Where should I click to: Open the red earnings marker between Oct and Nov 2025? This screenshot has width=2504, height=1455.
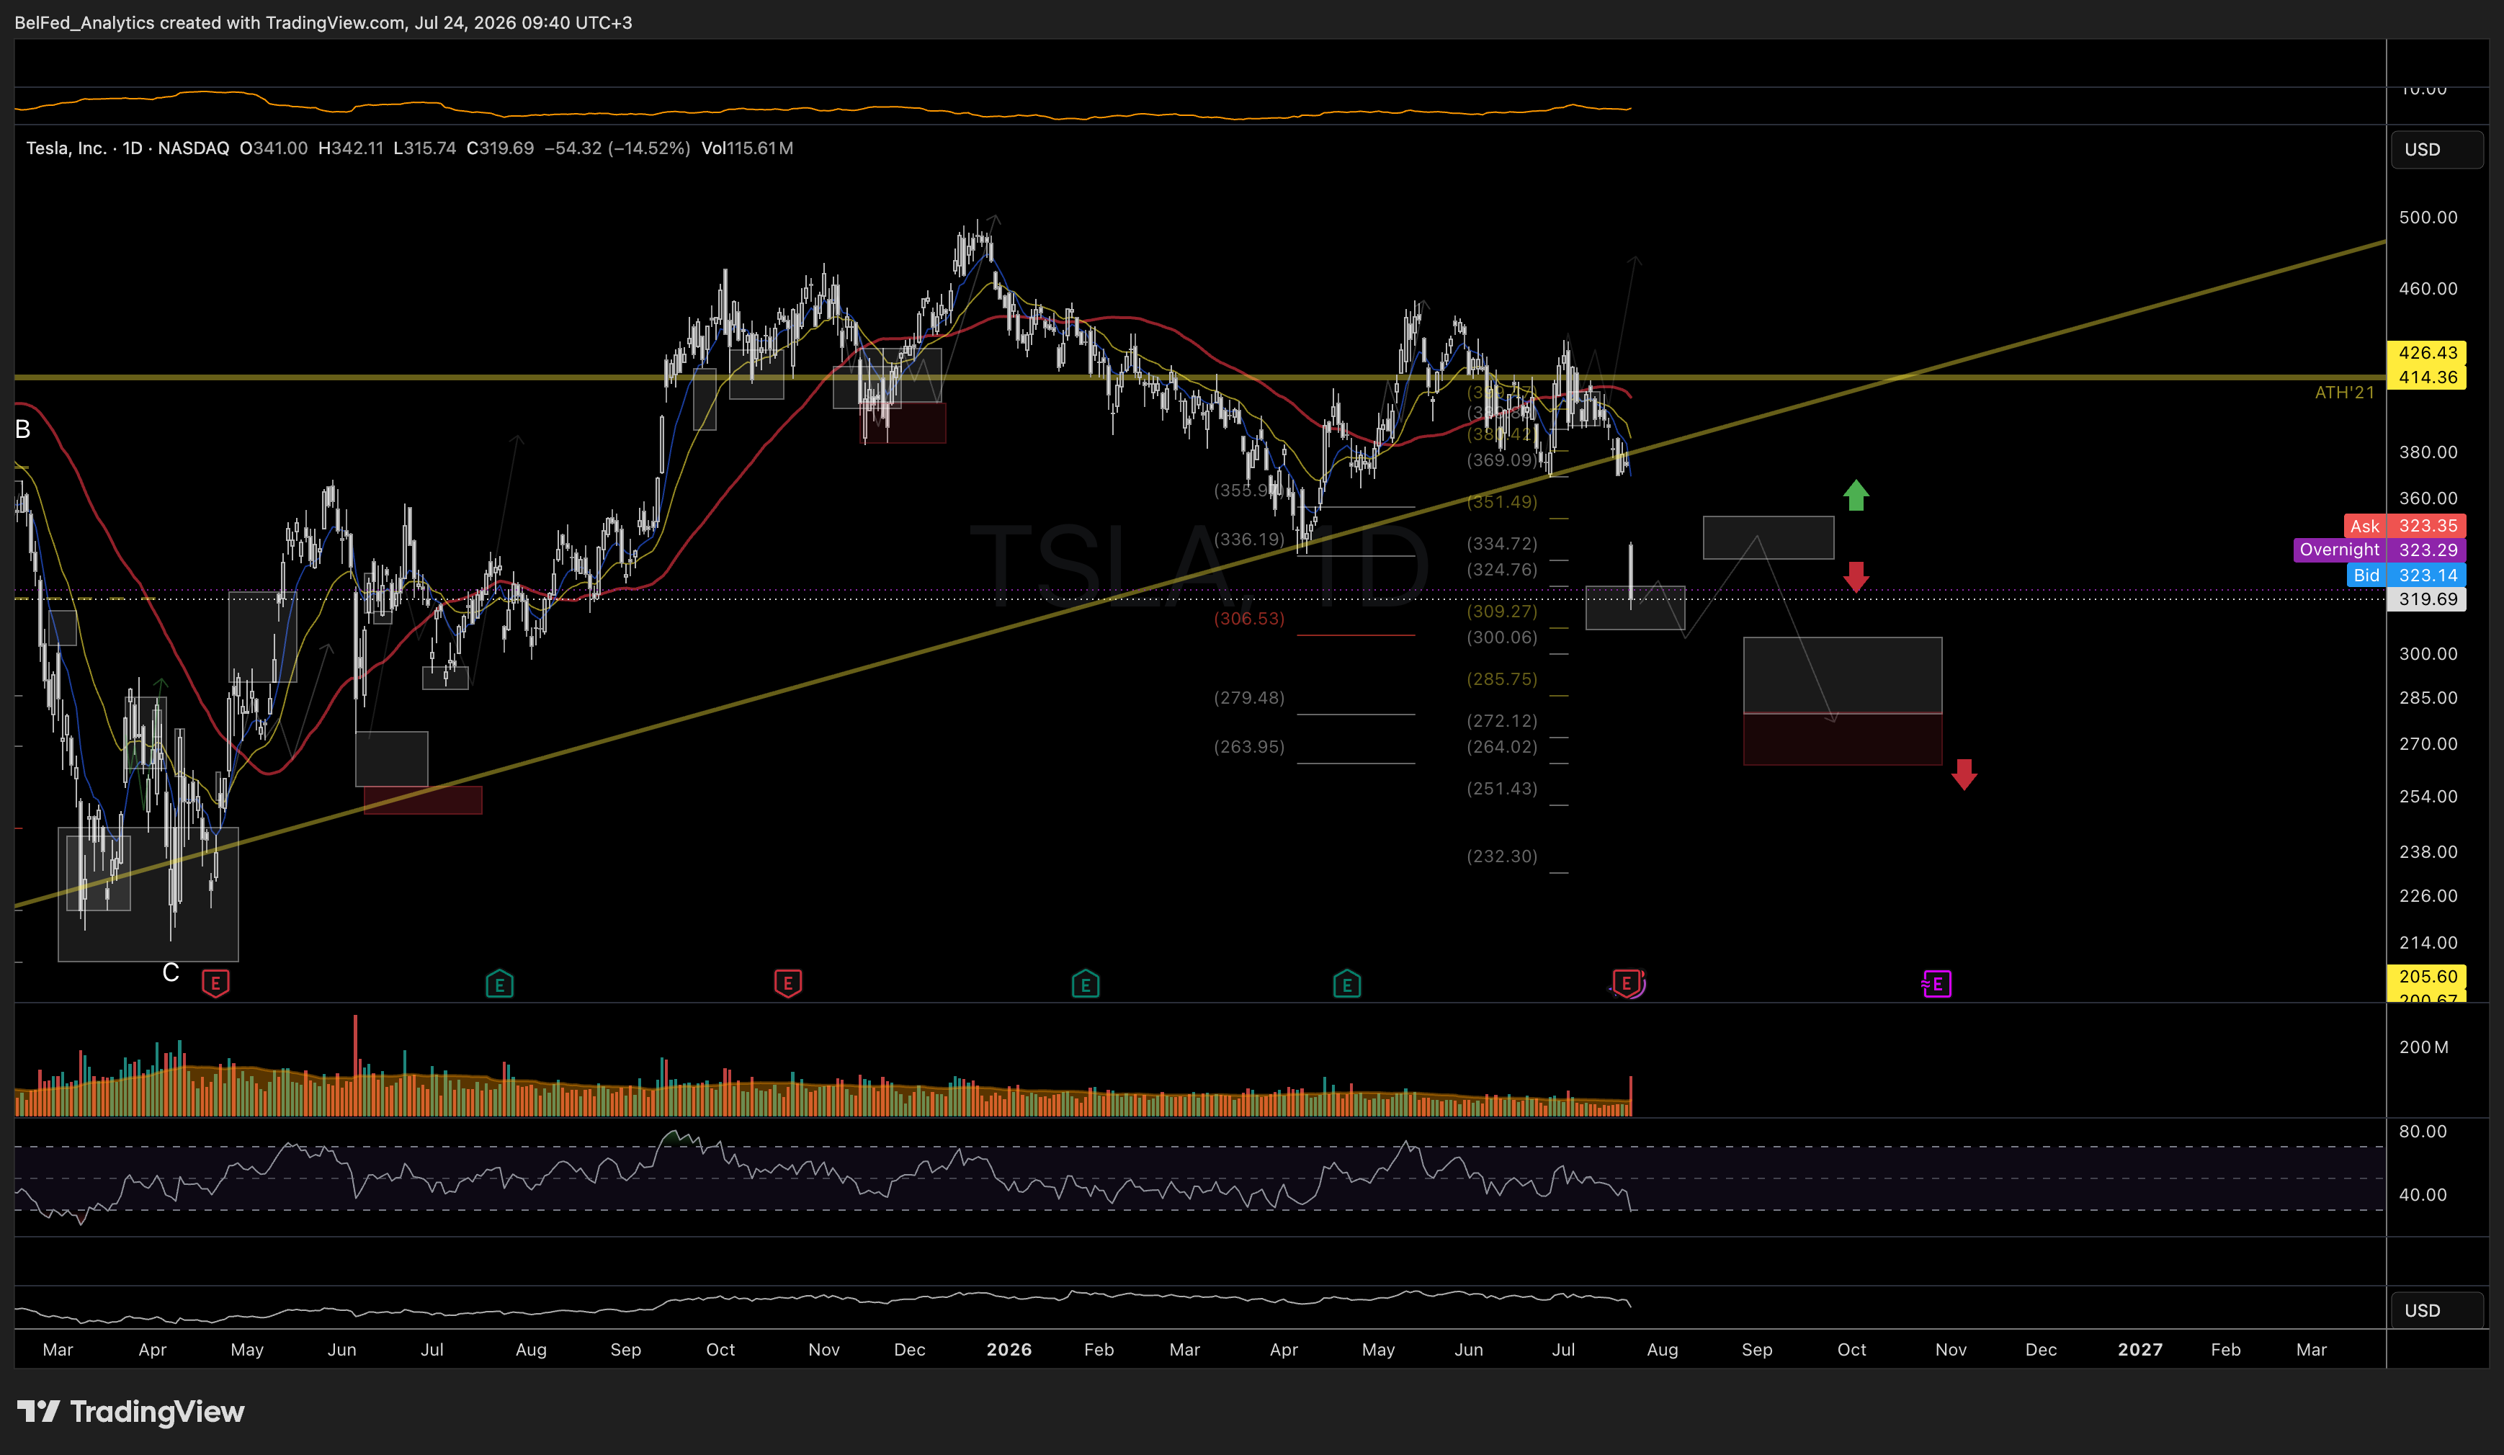[x=788, y=983]
